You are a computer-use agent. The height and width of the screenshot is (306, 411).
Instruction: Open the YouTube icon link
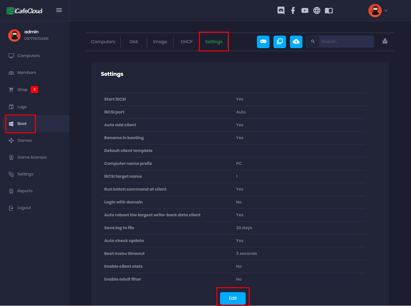coord(305,11)
